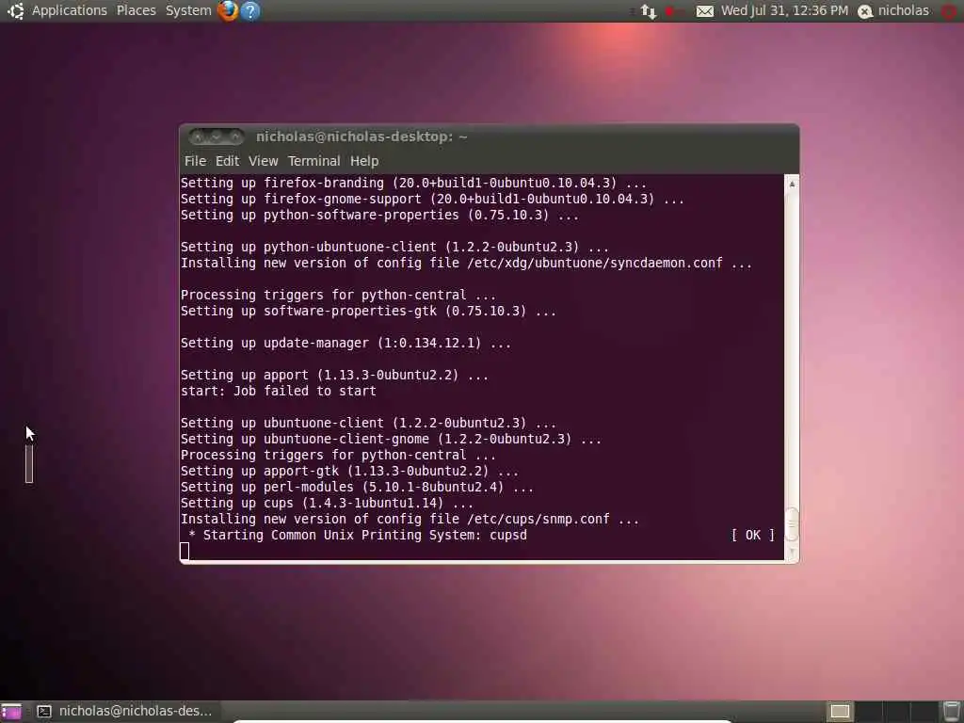
Task: Click 'Setting up apport-gtk' line
Action: 349,471
